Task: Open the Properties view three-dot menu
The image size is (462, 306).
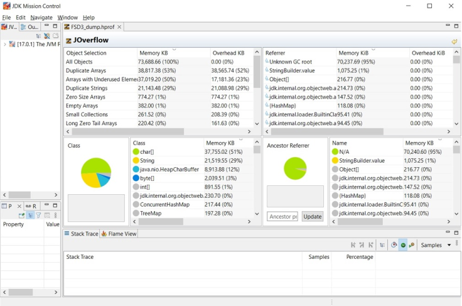Action: point(55,216)
